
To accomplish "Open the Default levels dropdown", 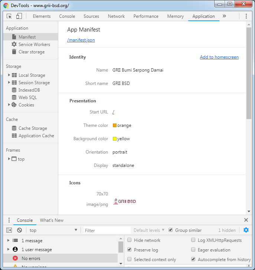I will pos(149,230).
